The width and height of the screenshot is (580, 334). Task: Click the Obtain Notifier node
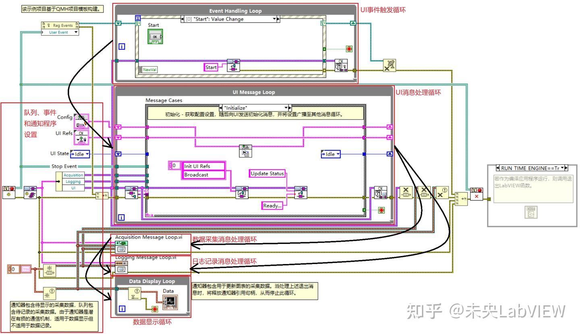(x=50, y=294)
